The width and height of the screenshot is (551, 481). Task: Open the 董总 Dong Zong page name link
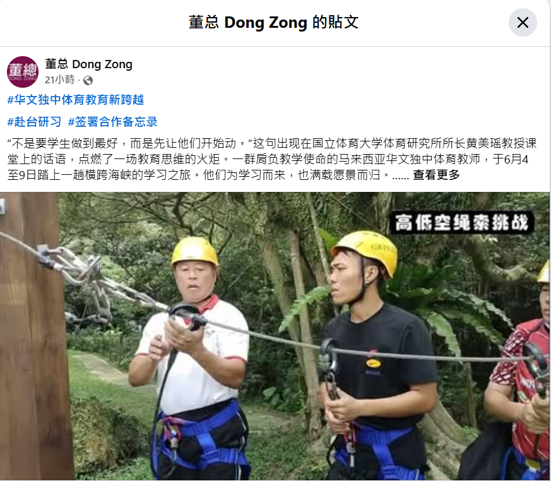tap(88, 64)
